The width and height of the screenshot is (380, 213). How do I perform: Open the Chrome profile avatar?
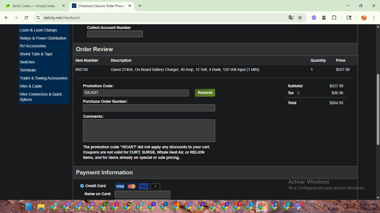pos(364,18)
